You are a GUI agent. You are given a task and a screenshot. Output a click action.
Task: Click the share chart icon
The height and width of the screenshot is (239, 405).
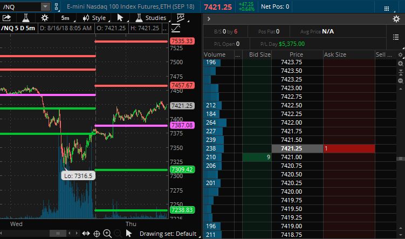pos(7,18)
